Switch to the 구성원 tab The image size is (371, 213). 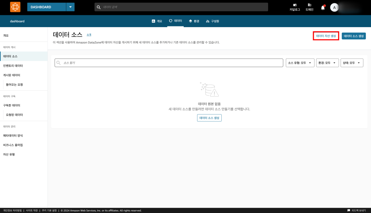[212, 21]
